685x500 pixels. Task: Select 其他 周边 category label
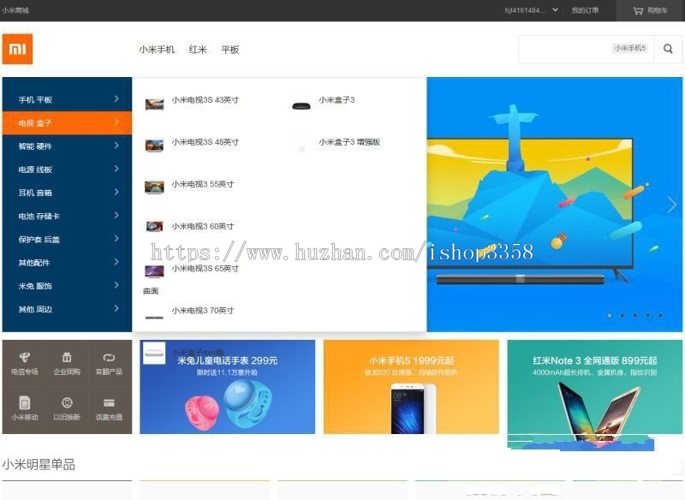coord(35,309)
